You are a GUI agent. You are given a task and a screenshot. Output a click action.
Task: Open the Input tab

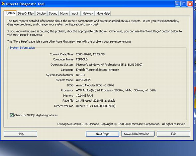point(75,14)
